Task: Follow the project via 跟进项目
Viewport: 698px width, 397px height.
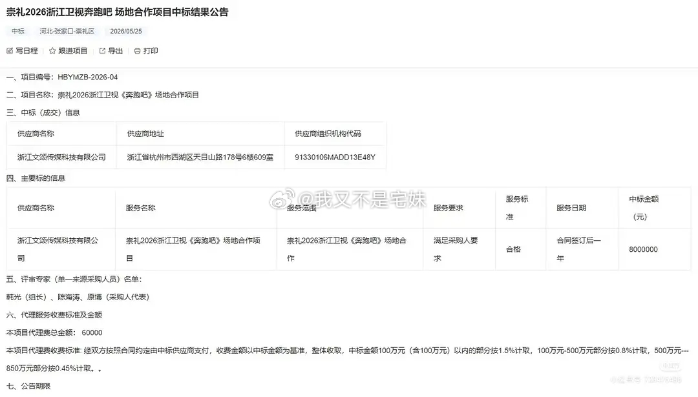Action: [68, 51]
